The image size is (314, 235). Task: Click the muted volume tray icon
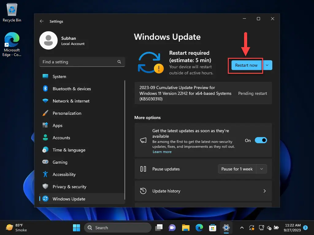tap(269, 228)
